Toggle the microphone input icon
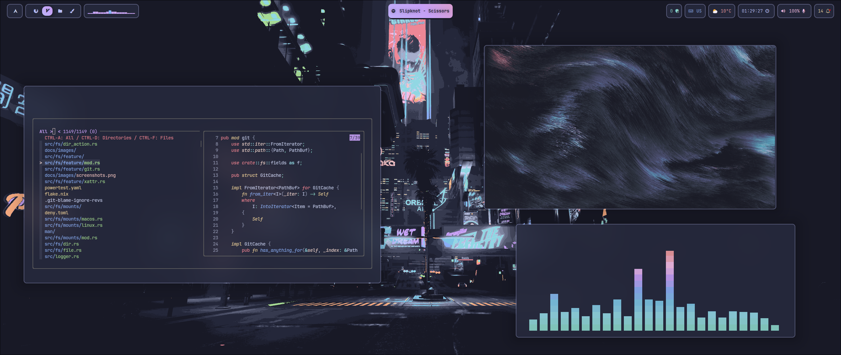This screenshot has width=841, height=355. (x=804, y=11)
